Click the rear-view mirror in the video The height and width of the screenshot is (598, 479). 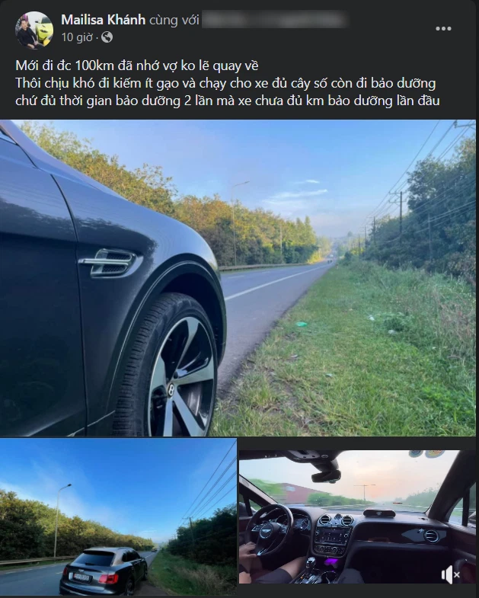326,475
